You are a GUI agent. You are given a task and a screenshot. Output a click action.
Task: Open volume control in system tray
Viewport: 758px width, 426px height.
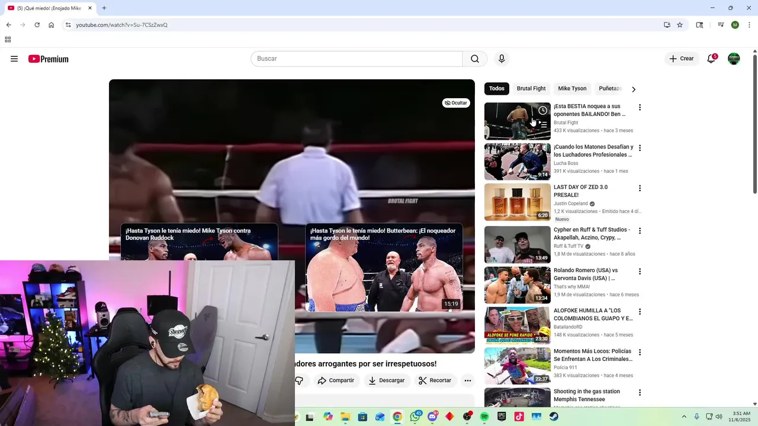pos(719,417)
